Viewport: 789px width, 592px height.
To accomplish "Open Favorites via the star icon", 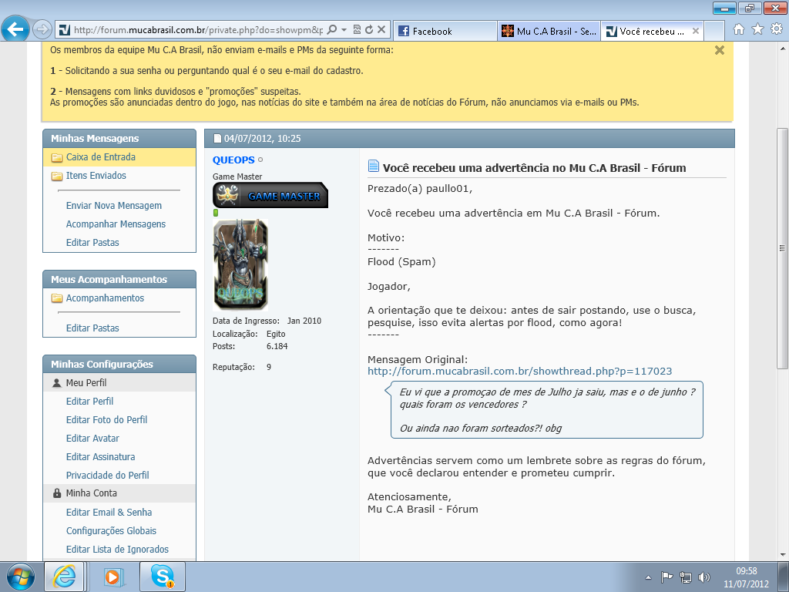I will coord(757,29).
